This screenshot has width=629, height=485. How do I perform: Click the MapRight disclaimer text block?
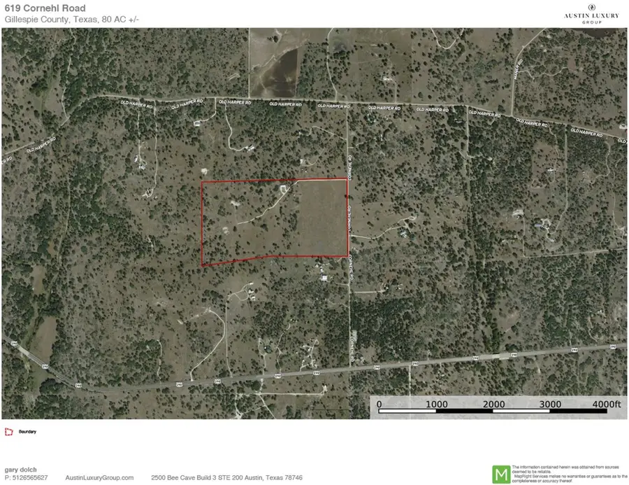[x=566, y=473]
